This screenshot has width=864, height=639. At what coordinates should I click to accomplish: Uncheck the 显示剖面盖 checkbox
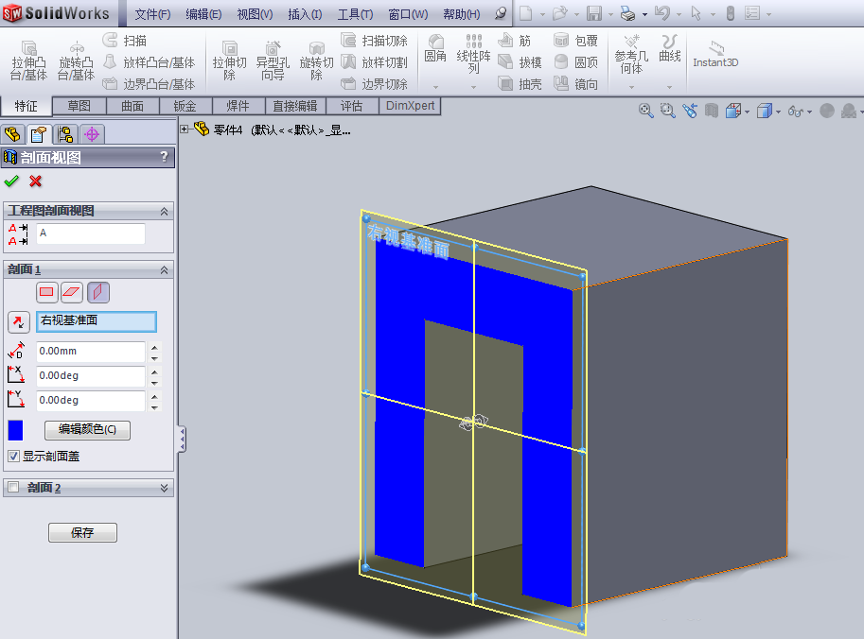pos(13,455)
